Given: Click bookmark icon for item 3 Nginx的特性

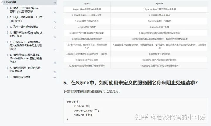Looking at the screenshot, I should (8, 27).
